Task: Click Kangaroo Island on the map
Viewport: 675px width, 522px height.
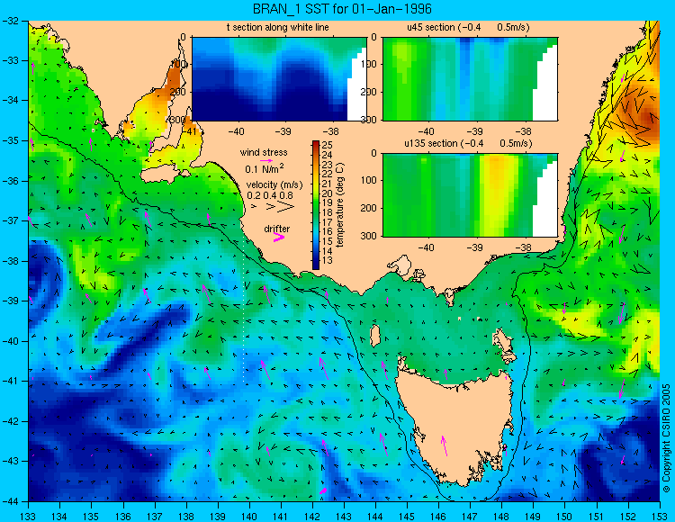Action: [x=166, y=174]
